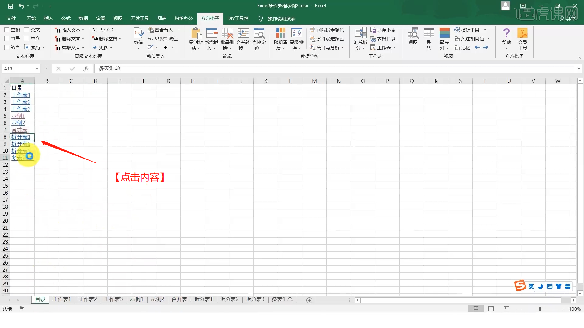The image size is (584, 328).
Task: Open the 数值 entry tool icon
Action: pos(138,33)
